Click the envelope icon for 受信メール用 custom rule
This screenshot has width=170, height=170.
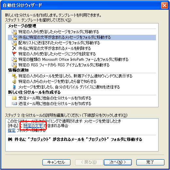tap(14, 98)
